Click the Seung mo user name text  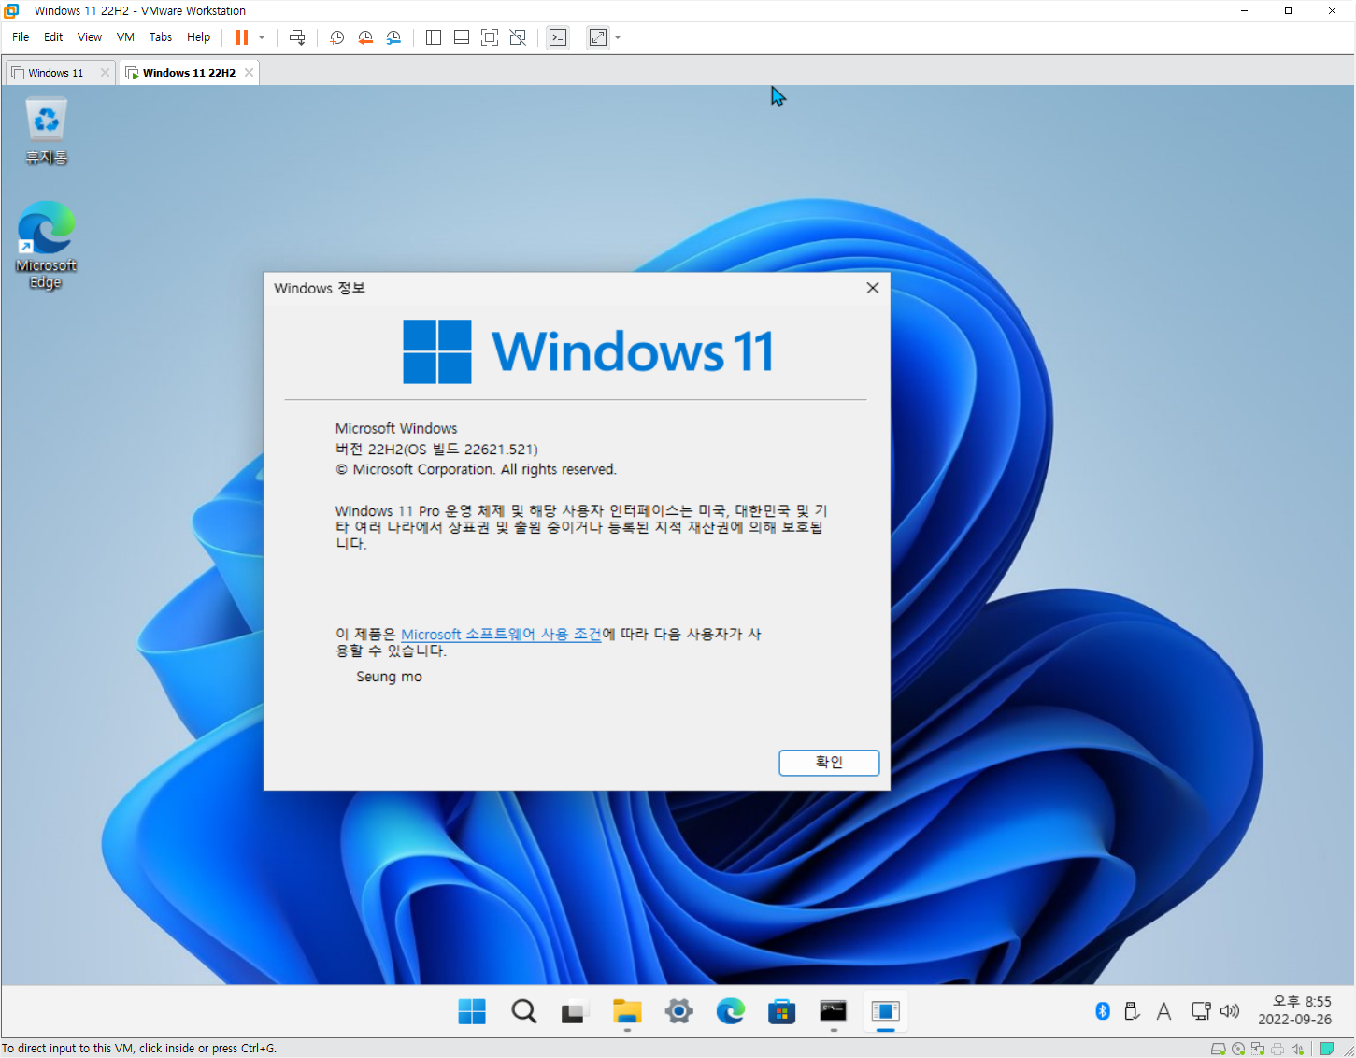(x=389, y=677)
